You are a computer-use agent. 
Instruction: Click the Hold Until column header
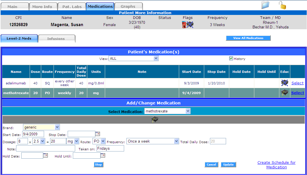click(x=266, y=72)
